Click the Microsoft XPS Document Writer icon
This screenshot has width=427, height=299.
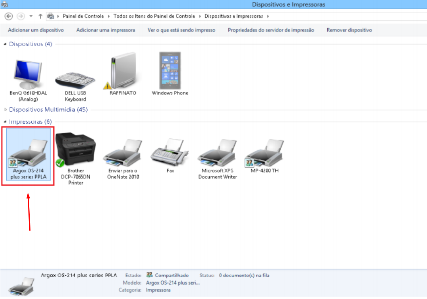point(217,152)
